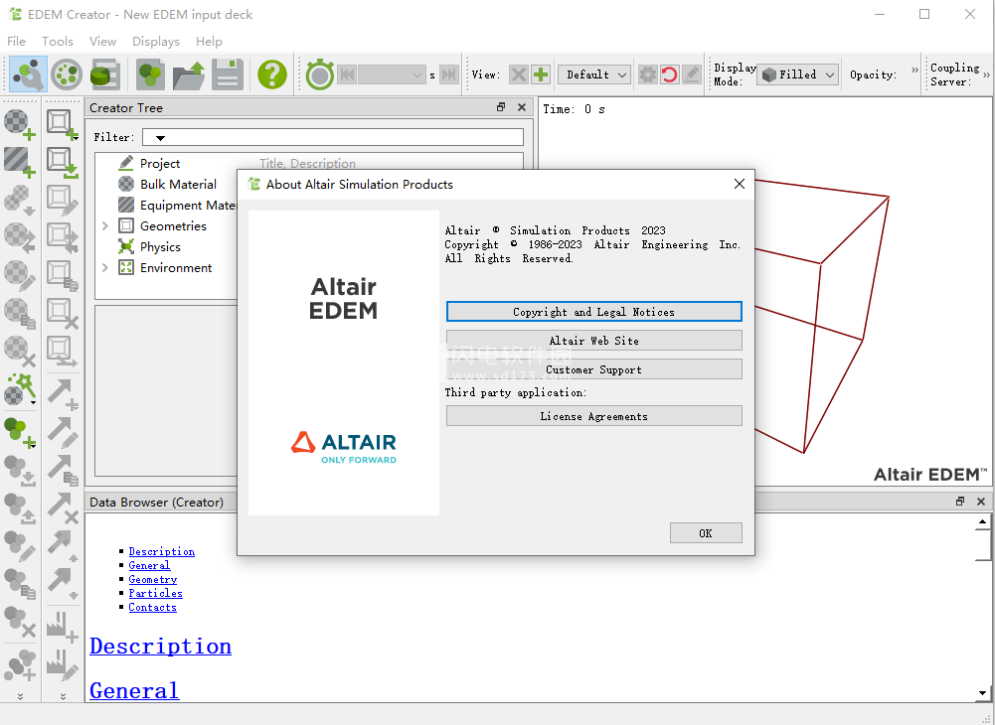
Task: Click the add geometry icon
Action: pyautogui.click(x=63, y=124)
